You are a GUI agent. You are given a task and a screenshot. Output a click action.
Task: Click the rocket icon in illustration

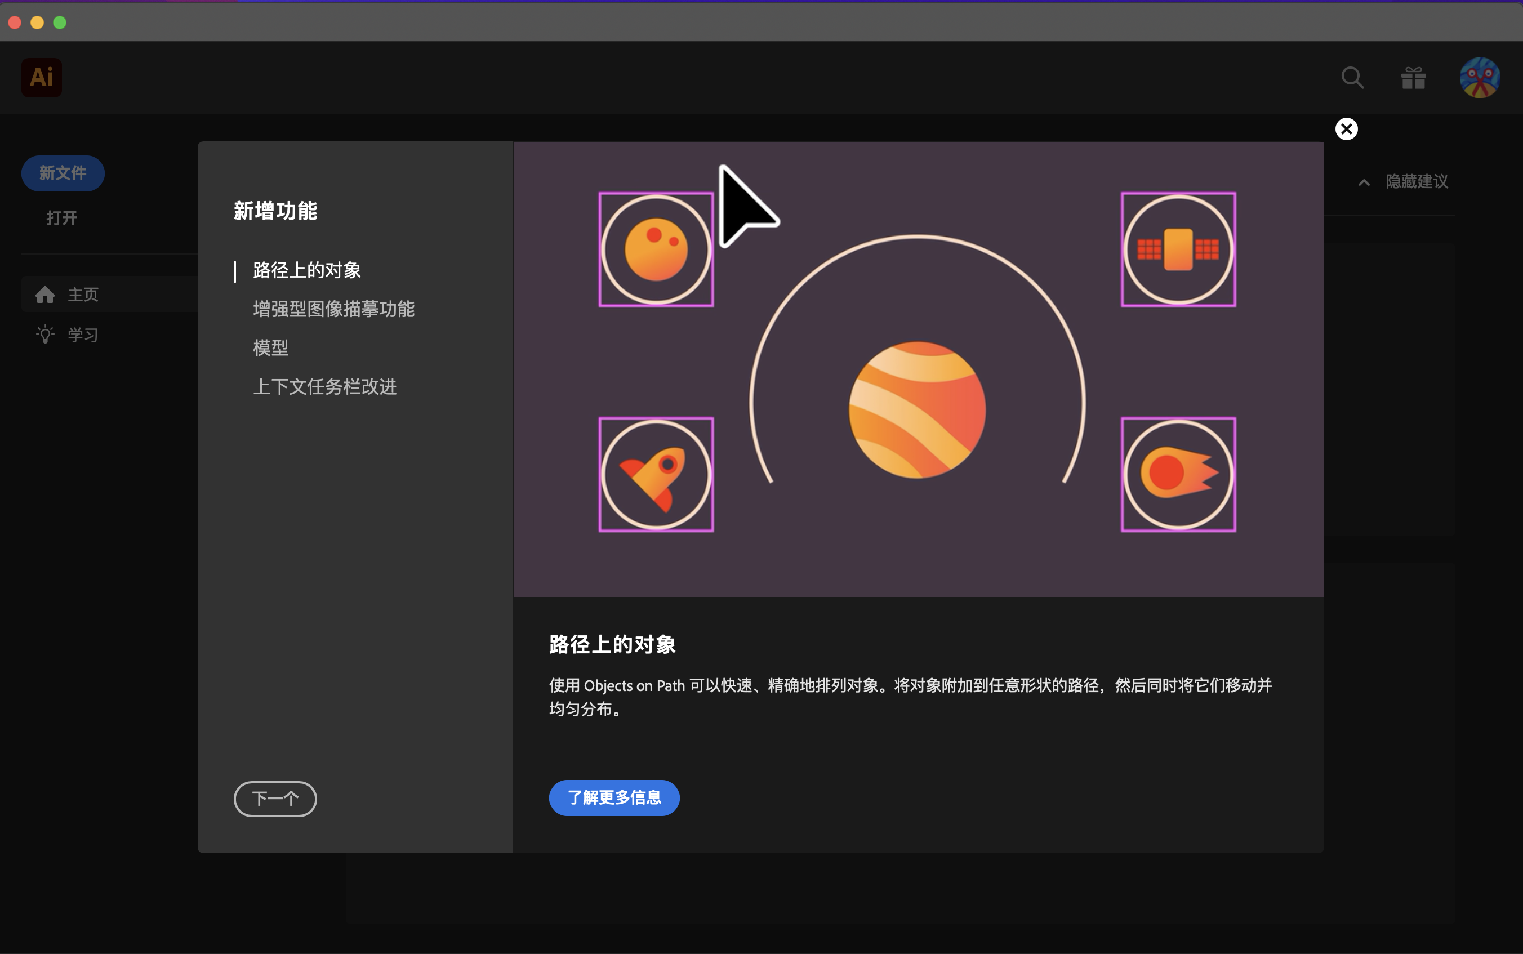tap(656, 475)
